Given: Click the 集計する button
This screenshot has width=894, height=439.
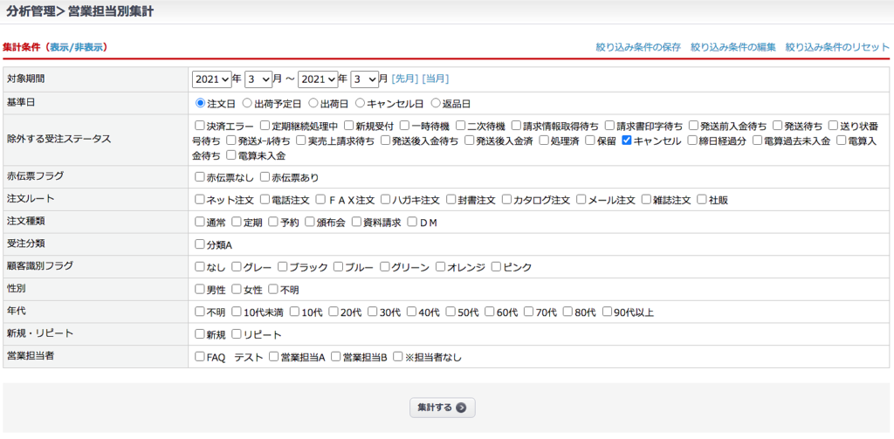Looking at the screenshot, I should pos(442,408).
